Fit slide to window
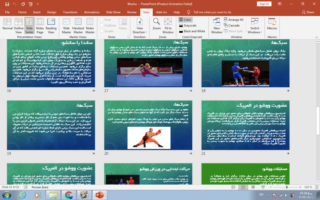320x200 pixels. point(168,25)
